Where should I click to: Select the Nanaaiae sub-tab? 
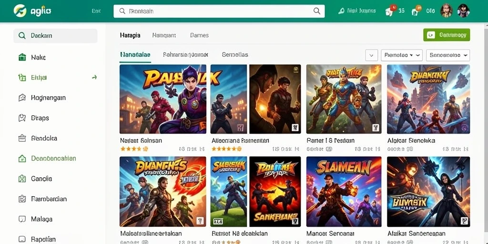[135, 55]
